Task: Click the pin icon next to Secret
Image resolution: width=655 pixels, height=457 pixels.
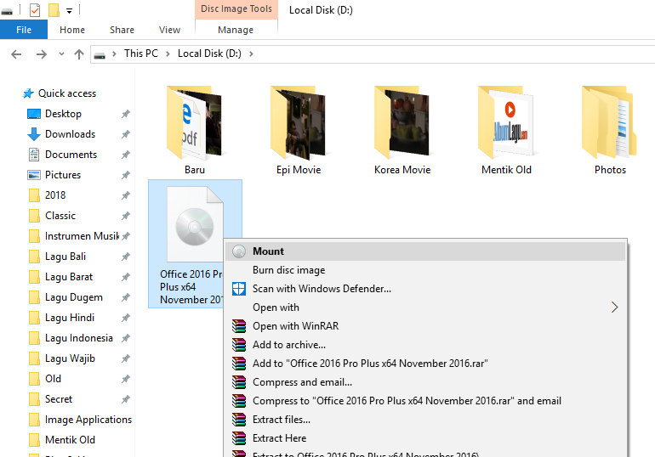Action: click(x=125, y=399)
